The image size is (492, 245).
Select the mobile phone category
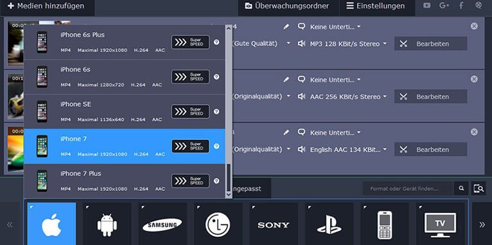pos(385,224)
